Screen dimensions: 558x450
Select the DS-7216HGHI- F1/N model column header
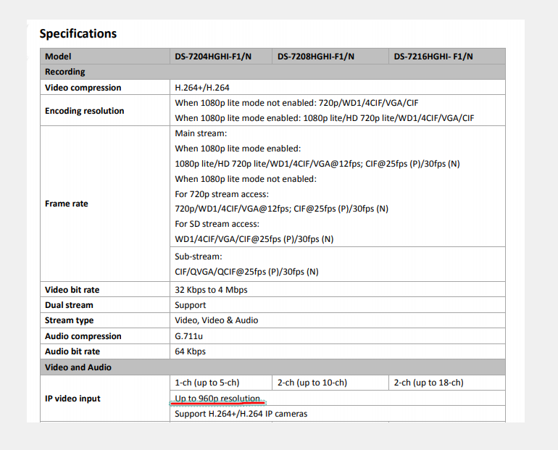click(433, 57)
